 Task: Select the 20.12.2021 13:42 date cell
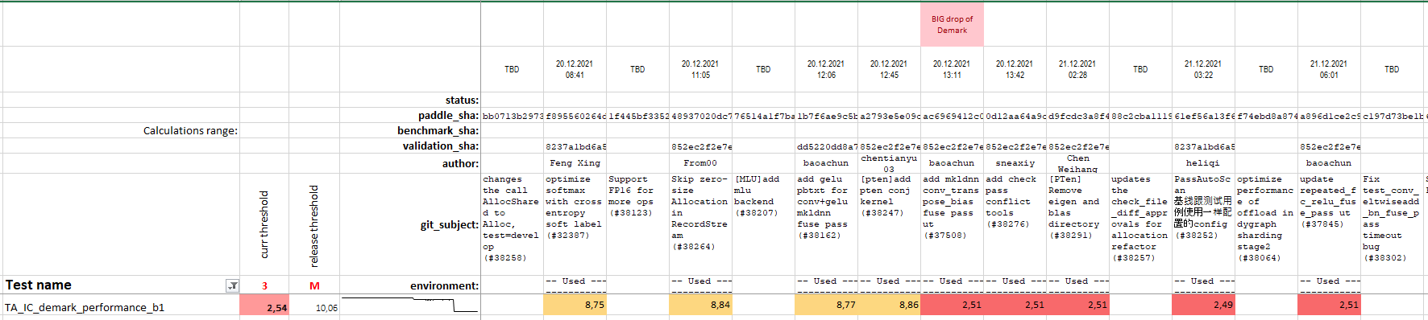1015,69
